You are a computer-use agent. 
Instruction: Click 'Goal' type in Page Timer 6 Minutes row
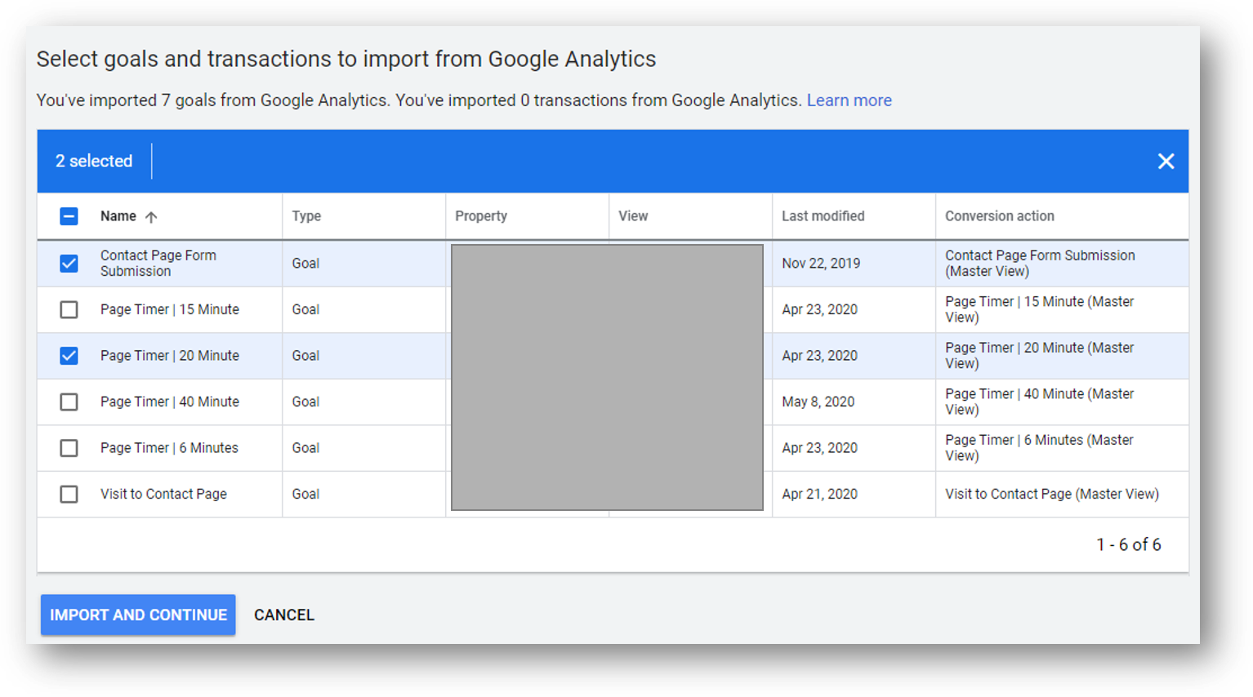(x=305, y=448)
